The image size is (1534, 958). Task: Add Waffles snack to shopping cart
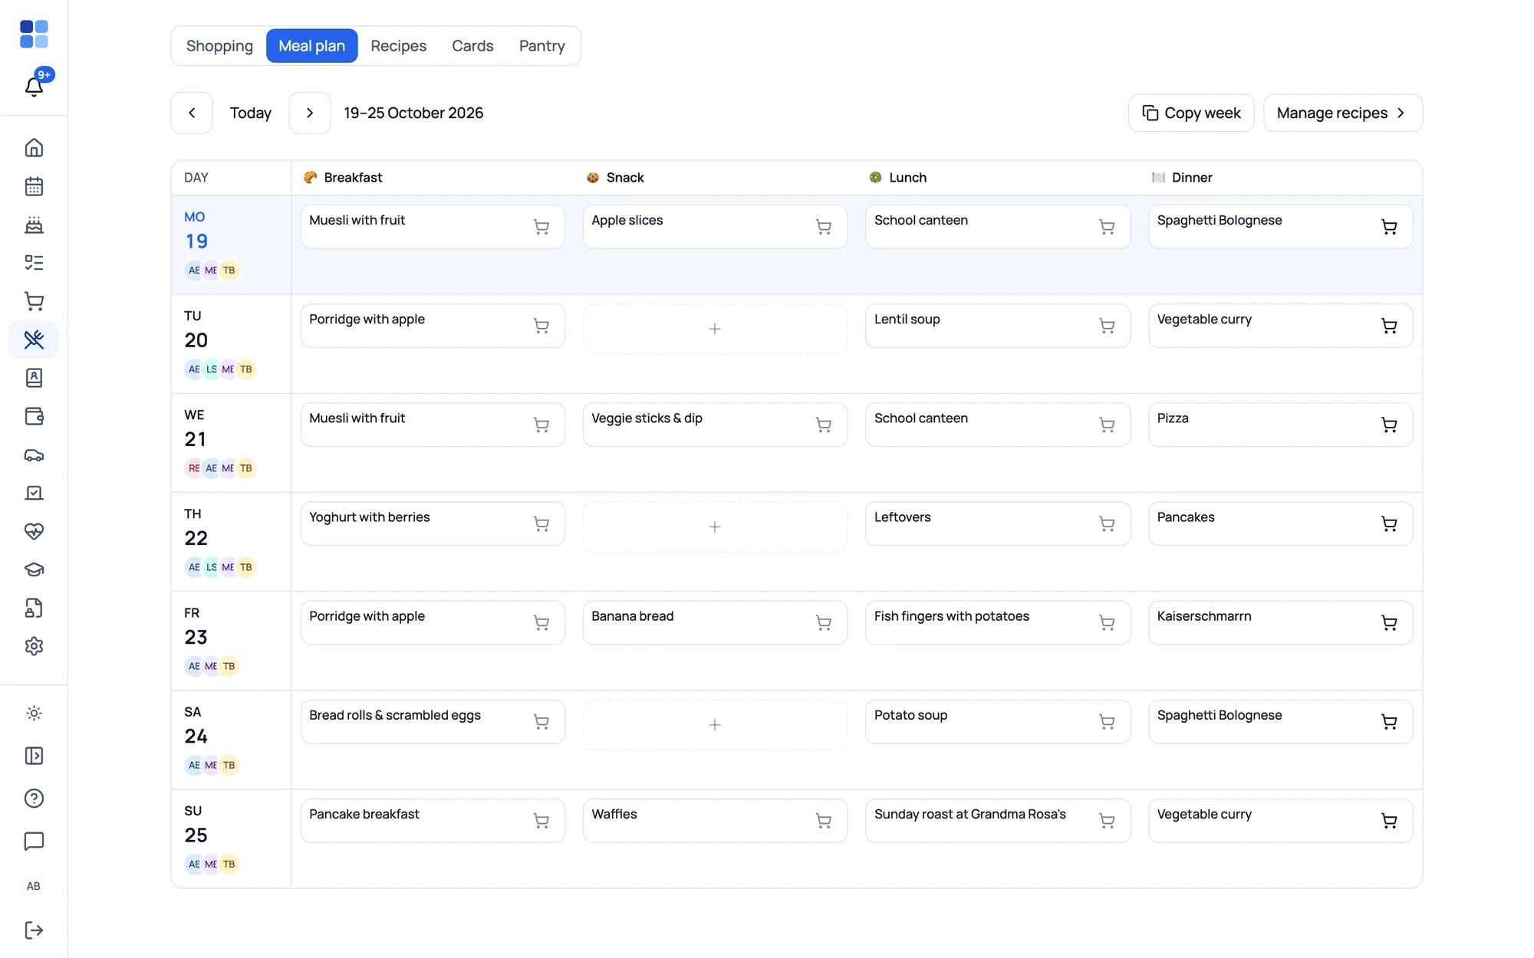click(824, 821)
